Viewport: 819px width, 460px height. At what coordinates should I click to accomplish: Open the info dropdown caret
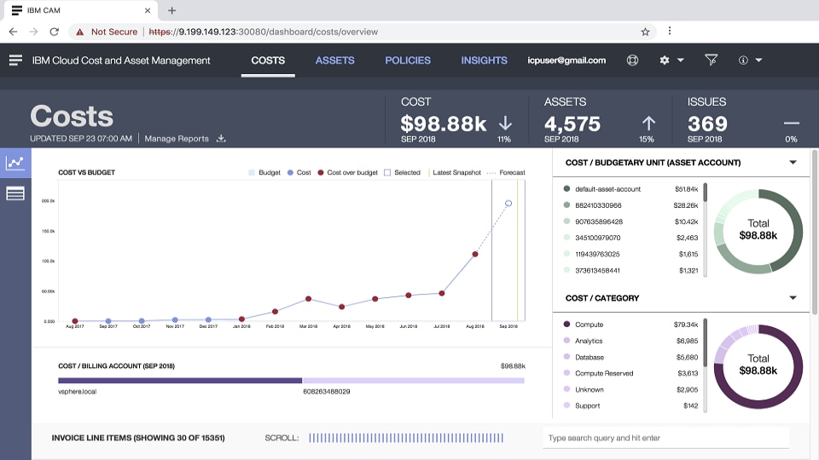click(x=759, y=60)
